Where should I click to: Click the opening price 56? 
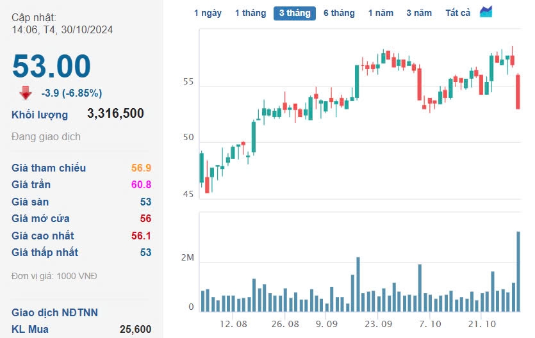click(x=145, y=219)
